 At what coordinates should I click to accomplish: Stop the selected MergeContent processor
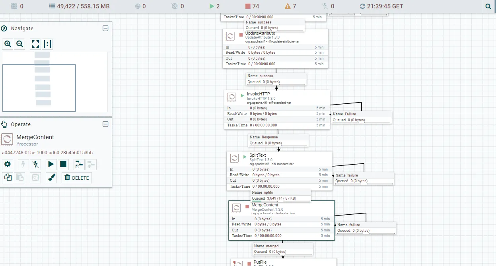(63, 164)
